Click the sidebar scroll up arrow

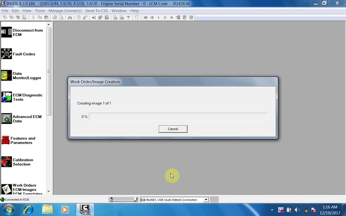click(x=49, y=24)
